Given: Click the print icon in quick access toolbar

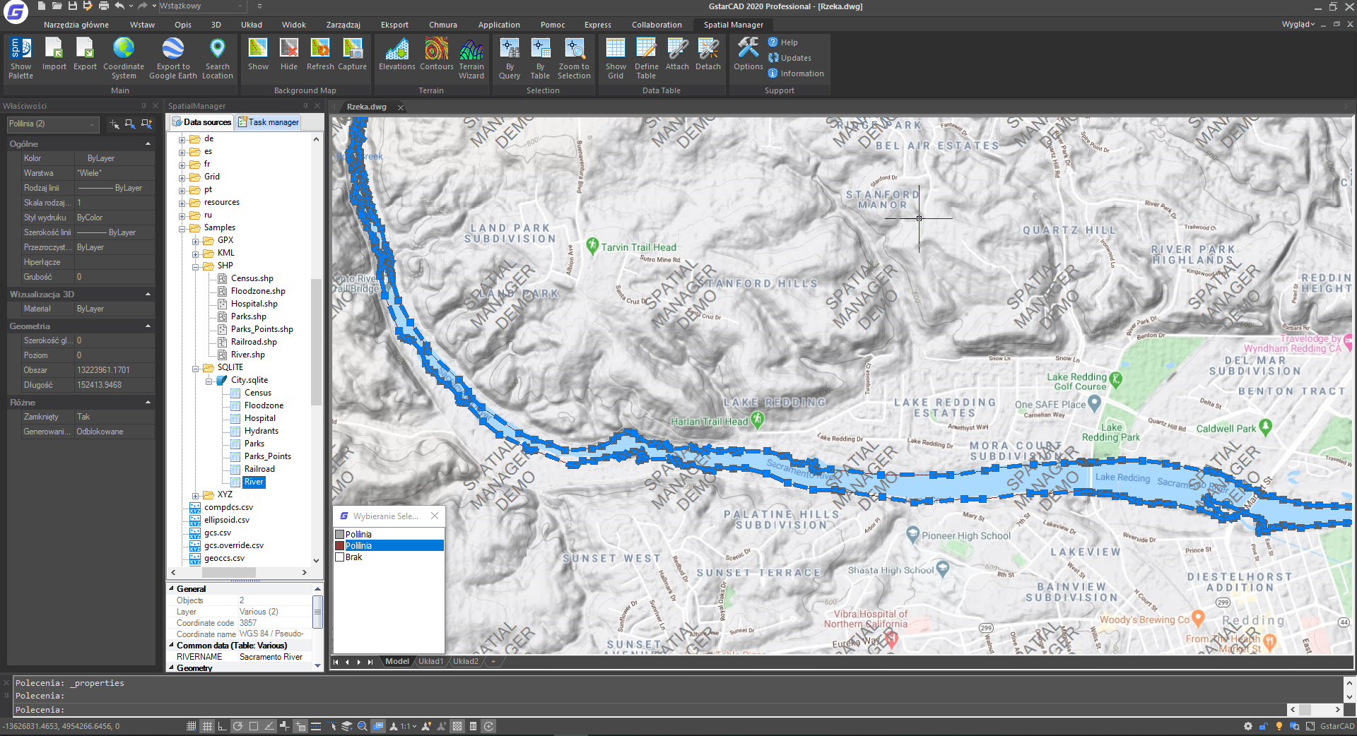Looking at the screenshot, I should click(103, 6).
